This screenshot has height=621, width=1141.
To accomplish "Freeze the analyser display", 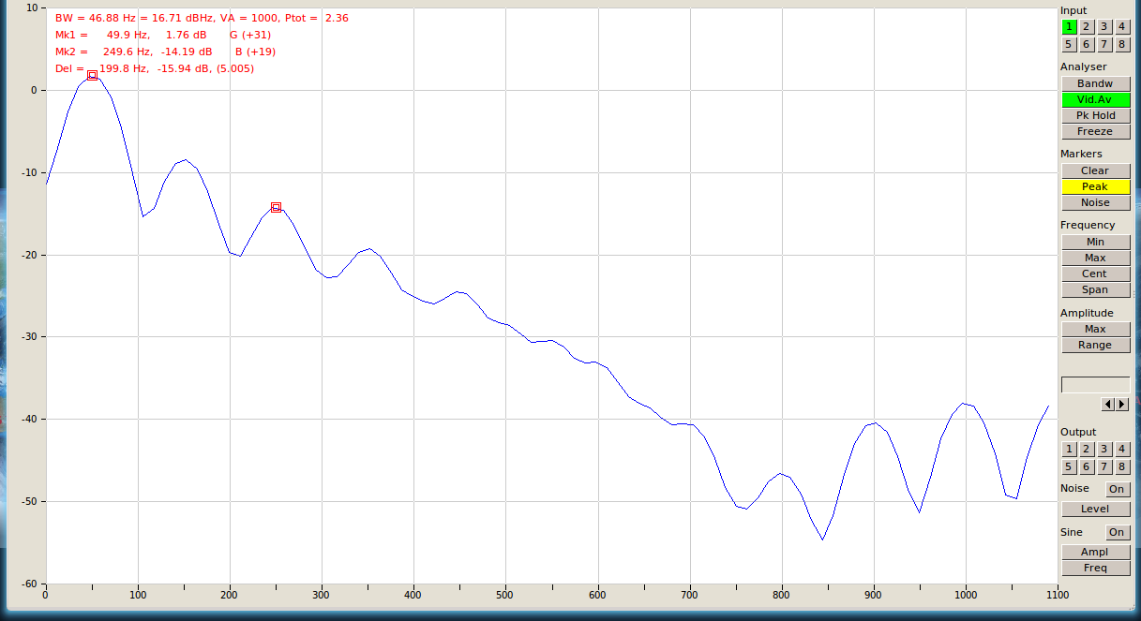I will pos(1095,132).
